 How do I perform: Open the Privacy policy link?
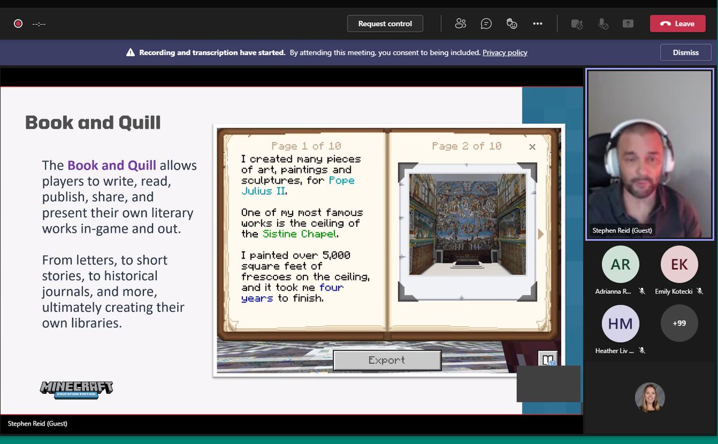505,53
